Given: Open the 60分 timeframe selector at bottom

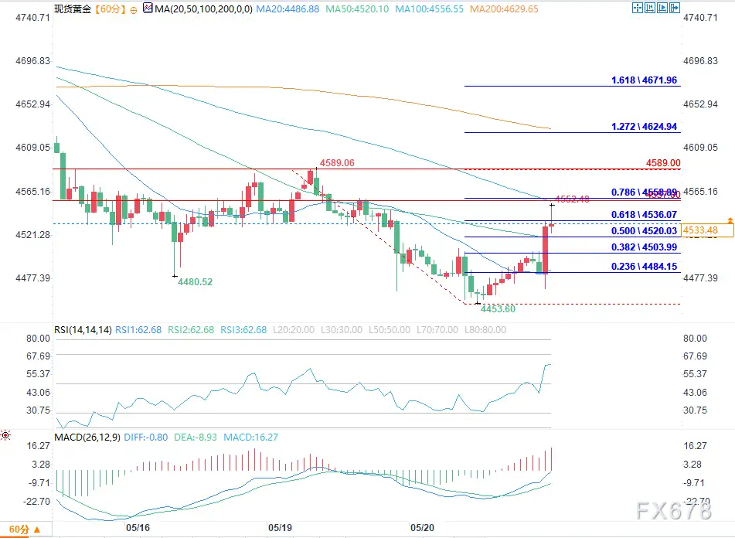Looking at the screenshot, I should coord(25,529).
